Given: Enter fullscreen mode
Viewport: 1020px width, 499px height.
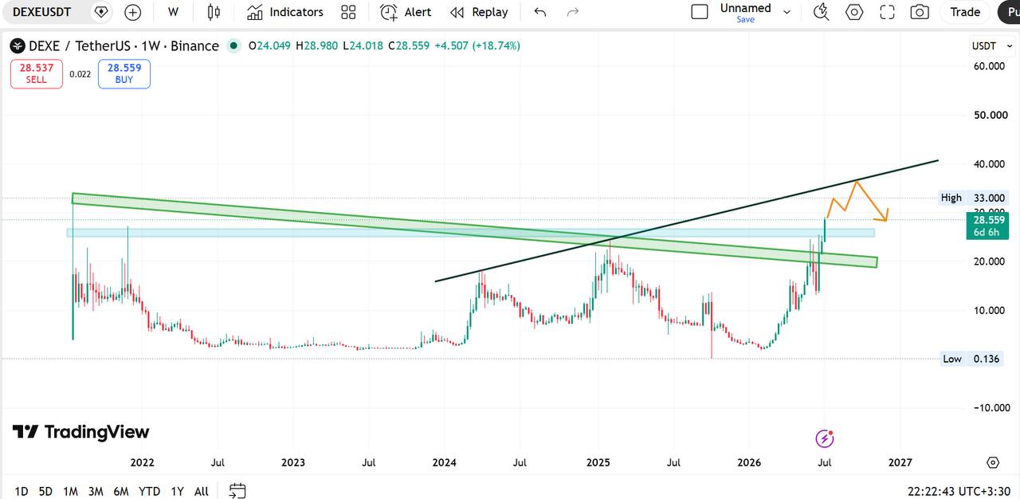Looking at the screenshot, I should click(x=887, y=12).
